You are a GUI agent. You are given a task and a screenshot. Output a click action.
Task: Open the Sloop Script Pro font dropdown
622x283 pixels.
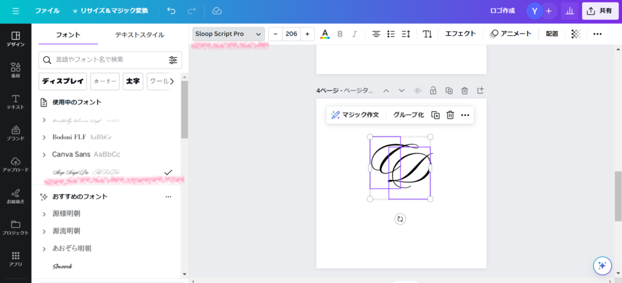tap(228, 34)
